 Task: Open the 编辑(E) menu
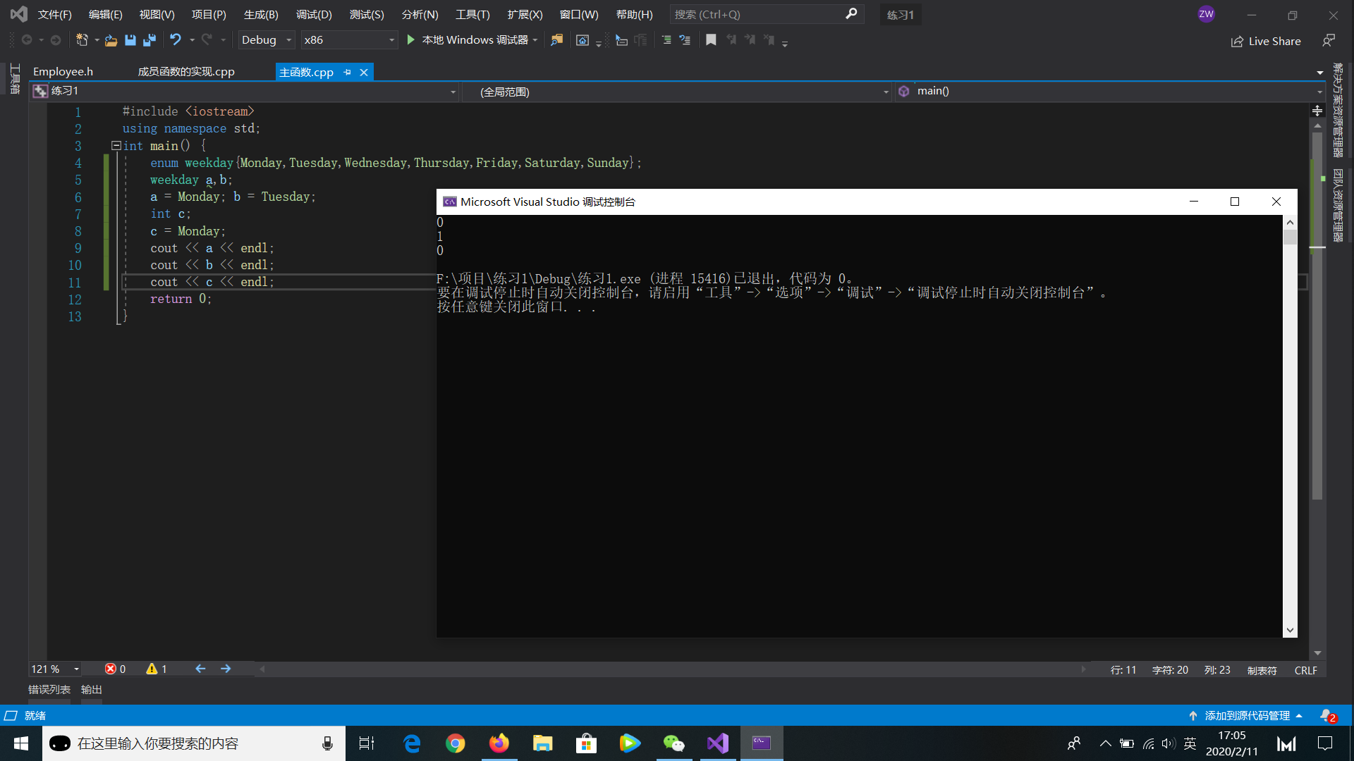click(105, 14)
